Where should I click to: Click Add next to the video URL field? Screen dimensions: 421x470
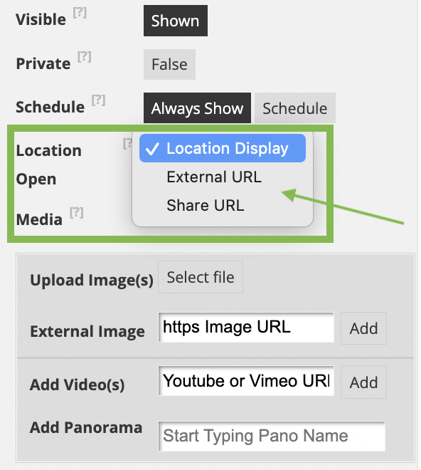coord(363,382)
